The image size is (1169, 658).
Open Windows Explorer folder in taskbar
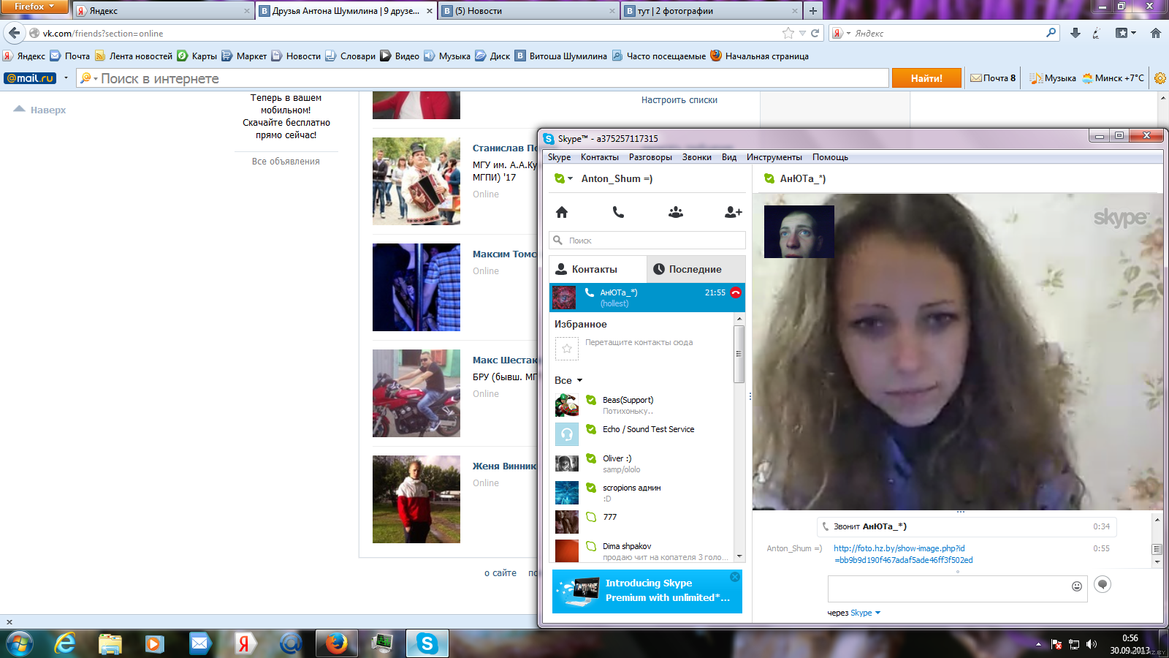pyautogui.click(x=110, y=643)
